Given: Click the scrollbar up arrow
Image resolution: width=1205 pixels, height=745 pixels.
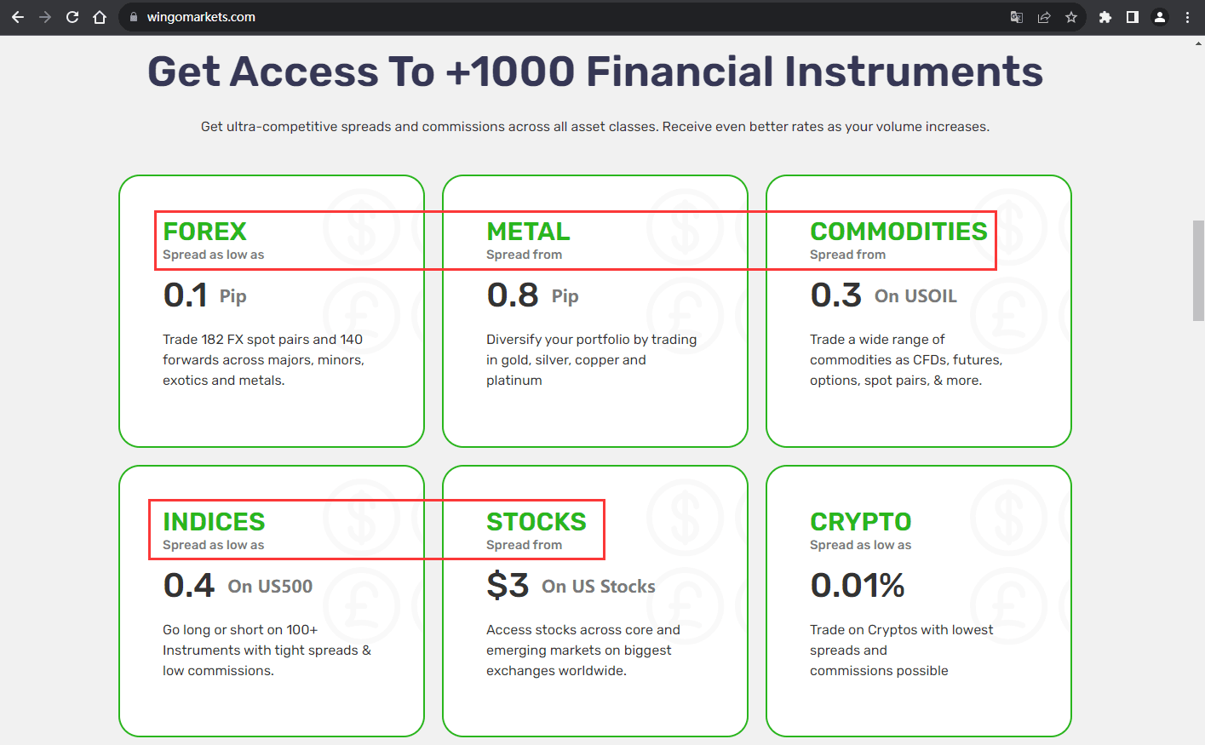Looking at the screenshot, I should [1198, 42].
